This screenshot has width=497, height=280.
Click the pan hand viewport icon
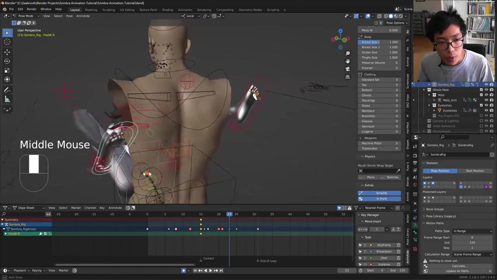click(x=348, y=61)
